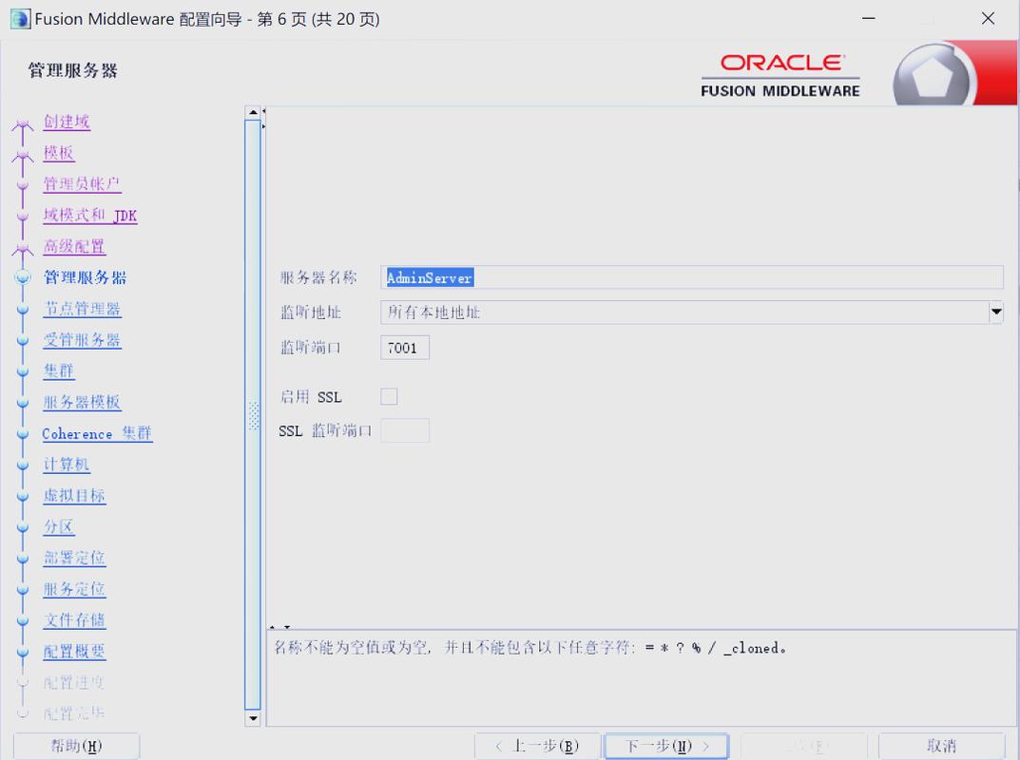Click step bullet beside 节点管理器
The width and height of the screenshot is (1020, 760).
point(23,310)
